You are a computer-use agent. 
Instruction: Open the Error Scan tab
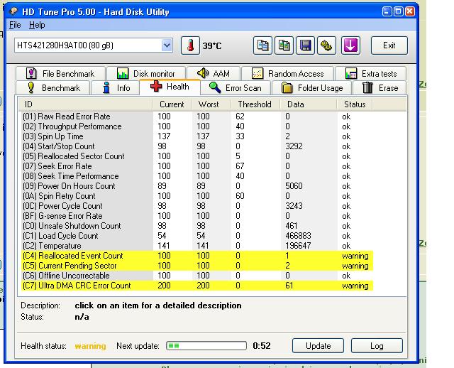[236, 88]
